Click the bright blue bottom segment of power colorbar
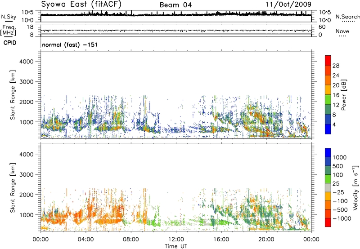The height and width of the screenshot is (249, 360). click(x=328, y=129)
